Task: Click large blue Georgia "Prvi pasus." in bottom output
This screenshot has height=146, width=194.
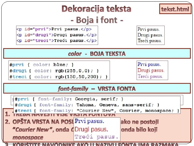Action: pyautogui.click(x=89, y=121)
